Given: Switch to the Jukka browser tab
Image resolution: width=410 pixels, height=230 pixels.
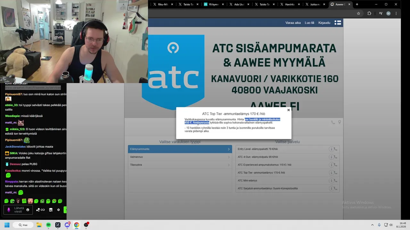Looking at the screenshot, I should [x=315, y=4].
